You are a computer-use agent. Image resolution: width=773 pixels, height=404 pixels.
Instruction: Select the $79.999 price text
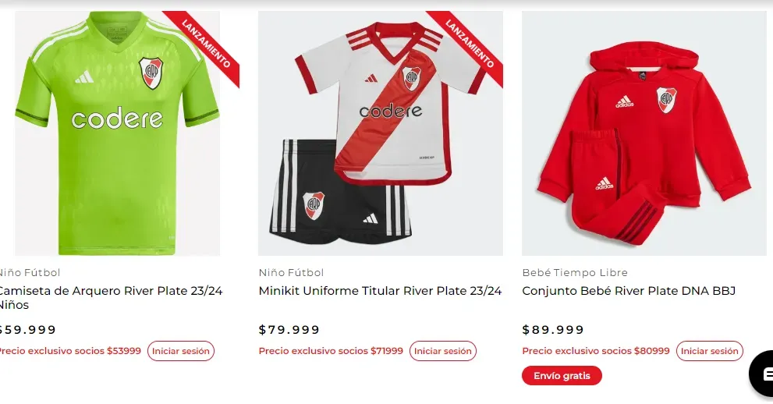coord(289,330)
